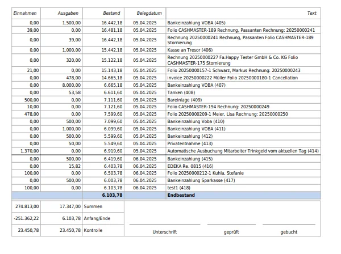Click 'EDEKA Re. 0815 (416)' entry
Viewport: 341px width, 254px height.
[190, 166]
